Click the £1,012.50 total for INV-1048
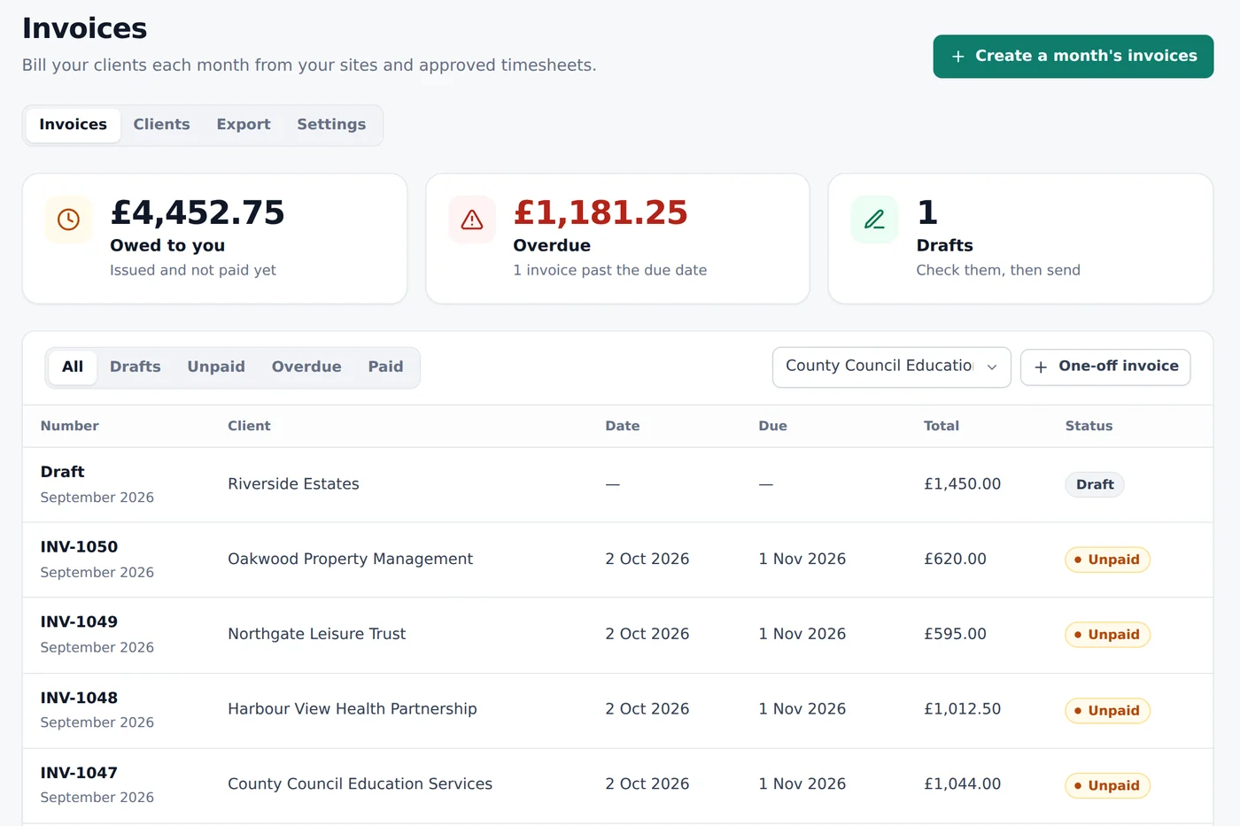The width and height of the screenshot is (1240, 826). coord(962,709)
